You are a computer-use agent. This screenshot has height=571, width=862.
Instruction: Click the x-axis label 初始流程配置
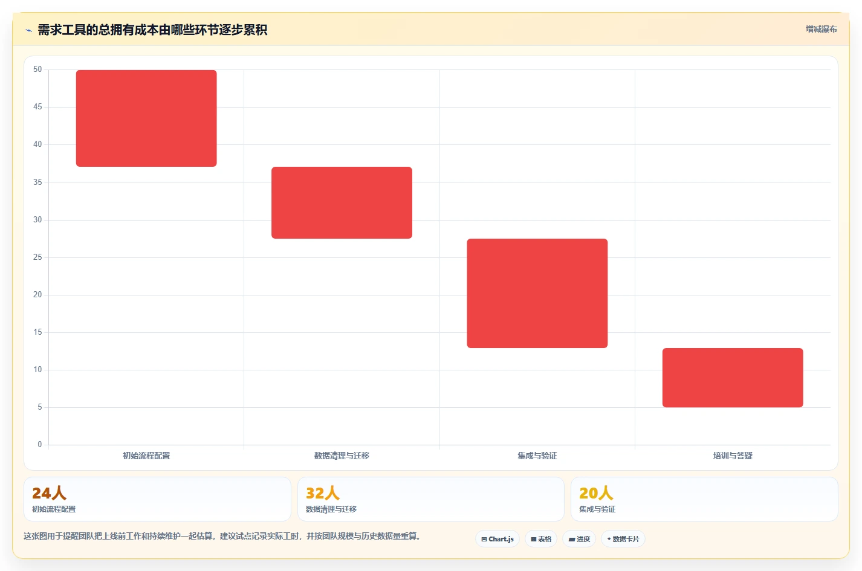click(146, 456)
